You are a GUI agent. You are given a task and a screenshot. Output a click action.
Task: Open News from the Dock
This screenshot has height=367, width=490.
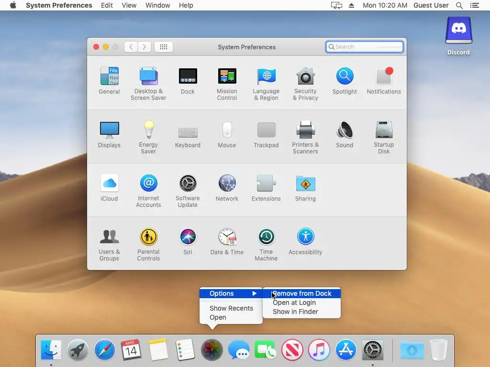[292, 350]
